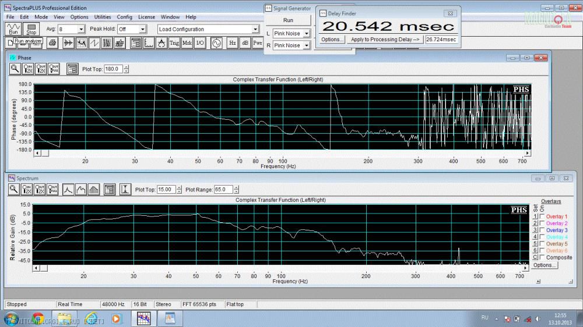The image size is (583, 327).
Task: Select stepped line plot style in Spectrum
Action: coord(81,189)
